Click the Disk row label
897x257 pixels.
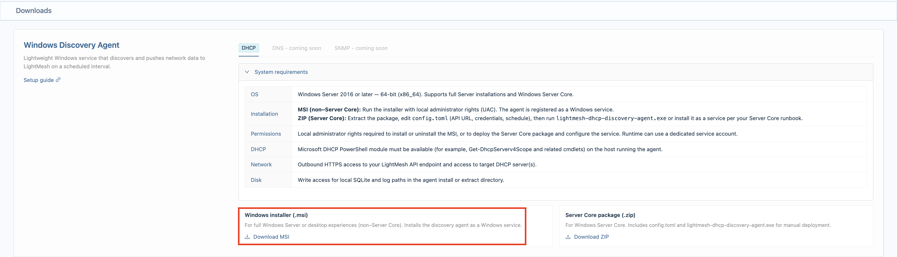(256, 180)
